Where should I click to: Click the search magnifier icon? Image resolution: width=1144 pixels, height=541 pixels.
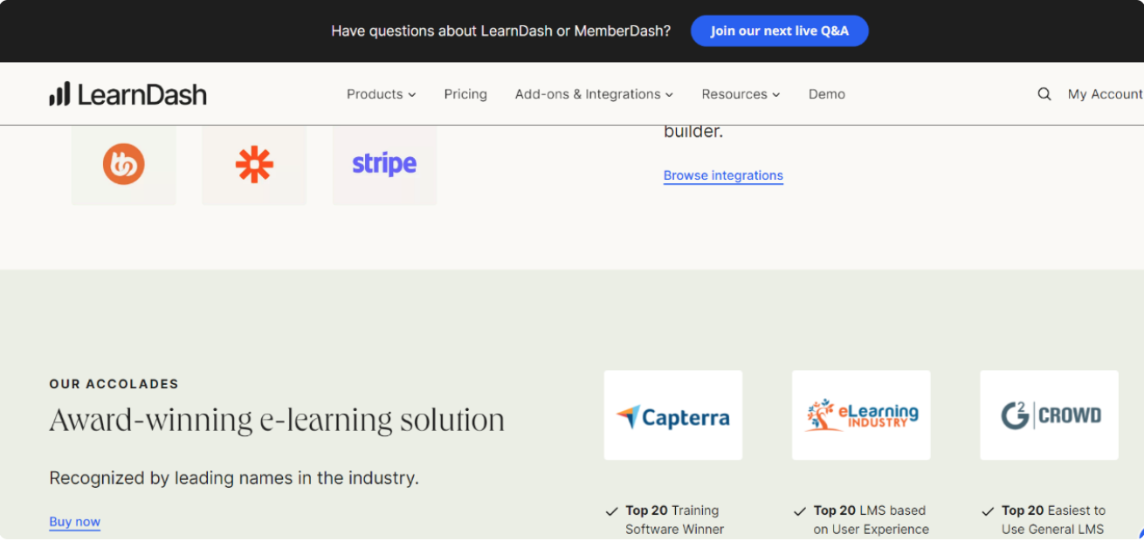1044,93
